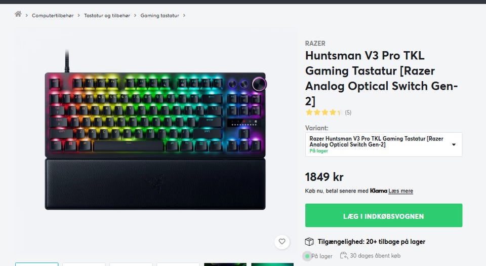Screen dimensions: 486x266
Task: Click the chevron after Gaming tastatur breadcrumb
Action: click(x=184, y=15)
